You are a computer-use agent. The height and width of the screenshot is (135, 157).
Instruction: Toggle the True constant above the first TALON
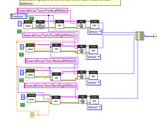[32, 19]
